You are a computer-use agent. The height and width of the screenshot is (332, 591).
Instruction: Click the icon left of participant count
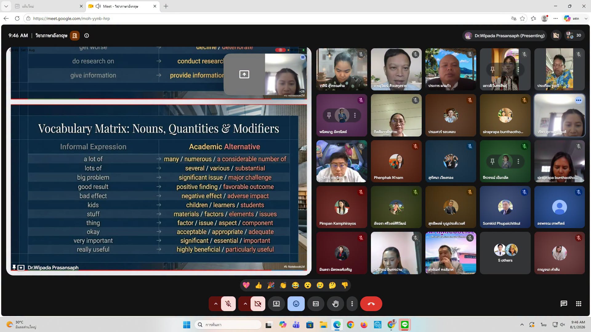(x=556, y=35)
